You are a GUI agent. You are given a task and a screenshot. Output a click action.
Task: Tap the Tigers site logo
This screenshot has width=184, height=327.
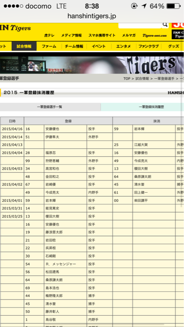[16, 28]
